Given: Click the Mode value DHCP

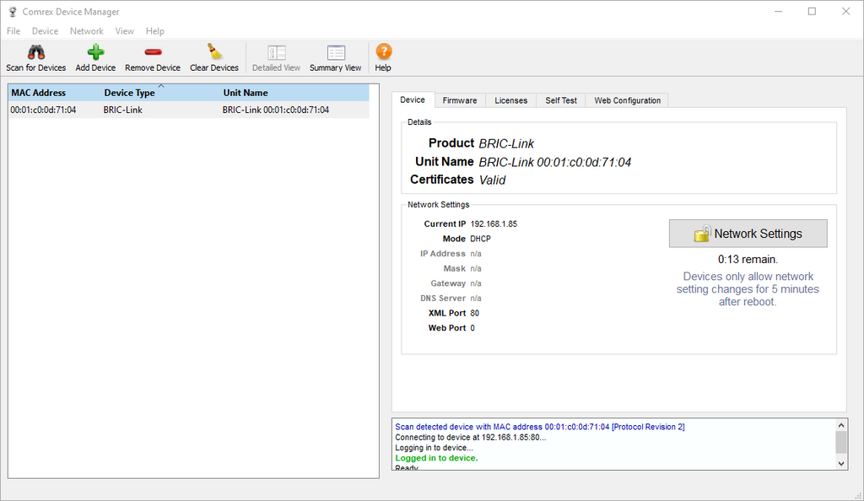Looking at the screenshot, I should point(480,239).
